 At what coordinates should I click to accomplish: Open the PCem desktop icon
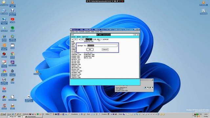tap(4, 98)
